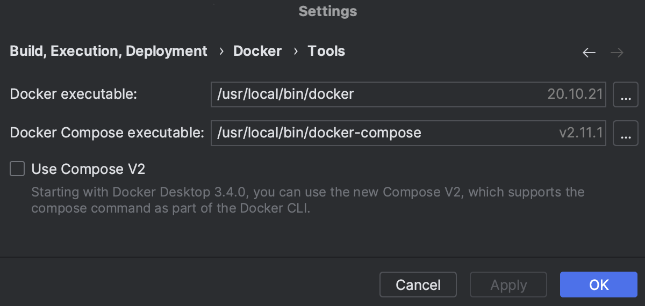The image size is (645, 306).
Task: Click the forward navigation arrow
Action: click(617, 53)
